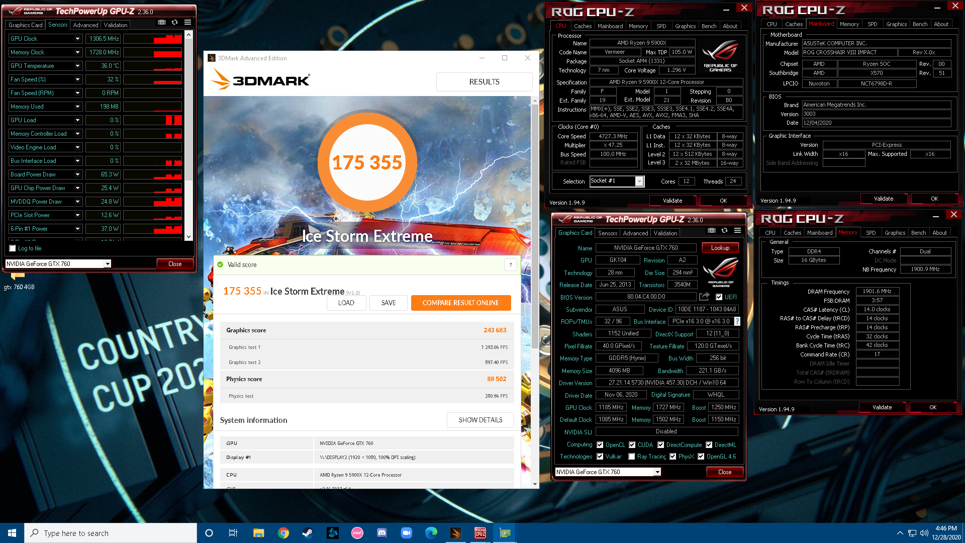Click Validate in top-middle CPU-Z window
This screenshot has height=543, width=965.
pos(672,201)
